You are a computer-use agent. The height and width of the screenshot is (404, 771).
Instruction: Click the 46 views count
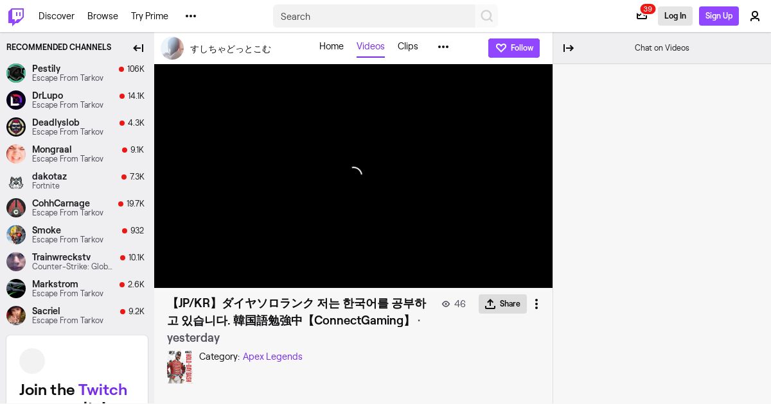(454, 304)
